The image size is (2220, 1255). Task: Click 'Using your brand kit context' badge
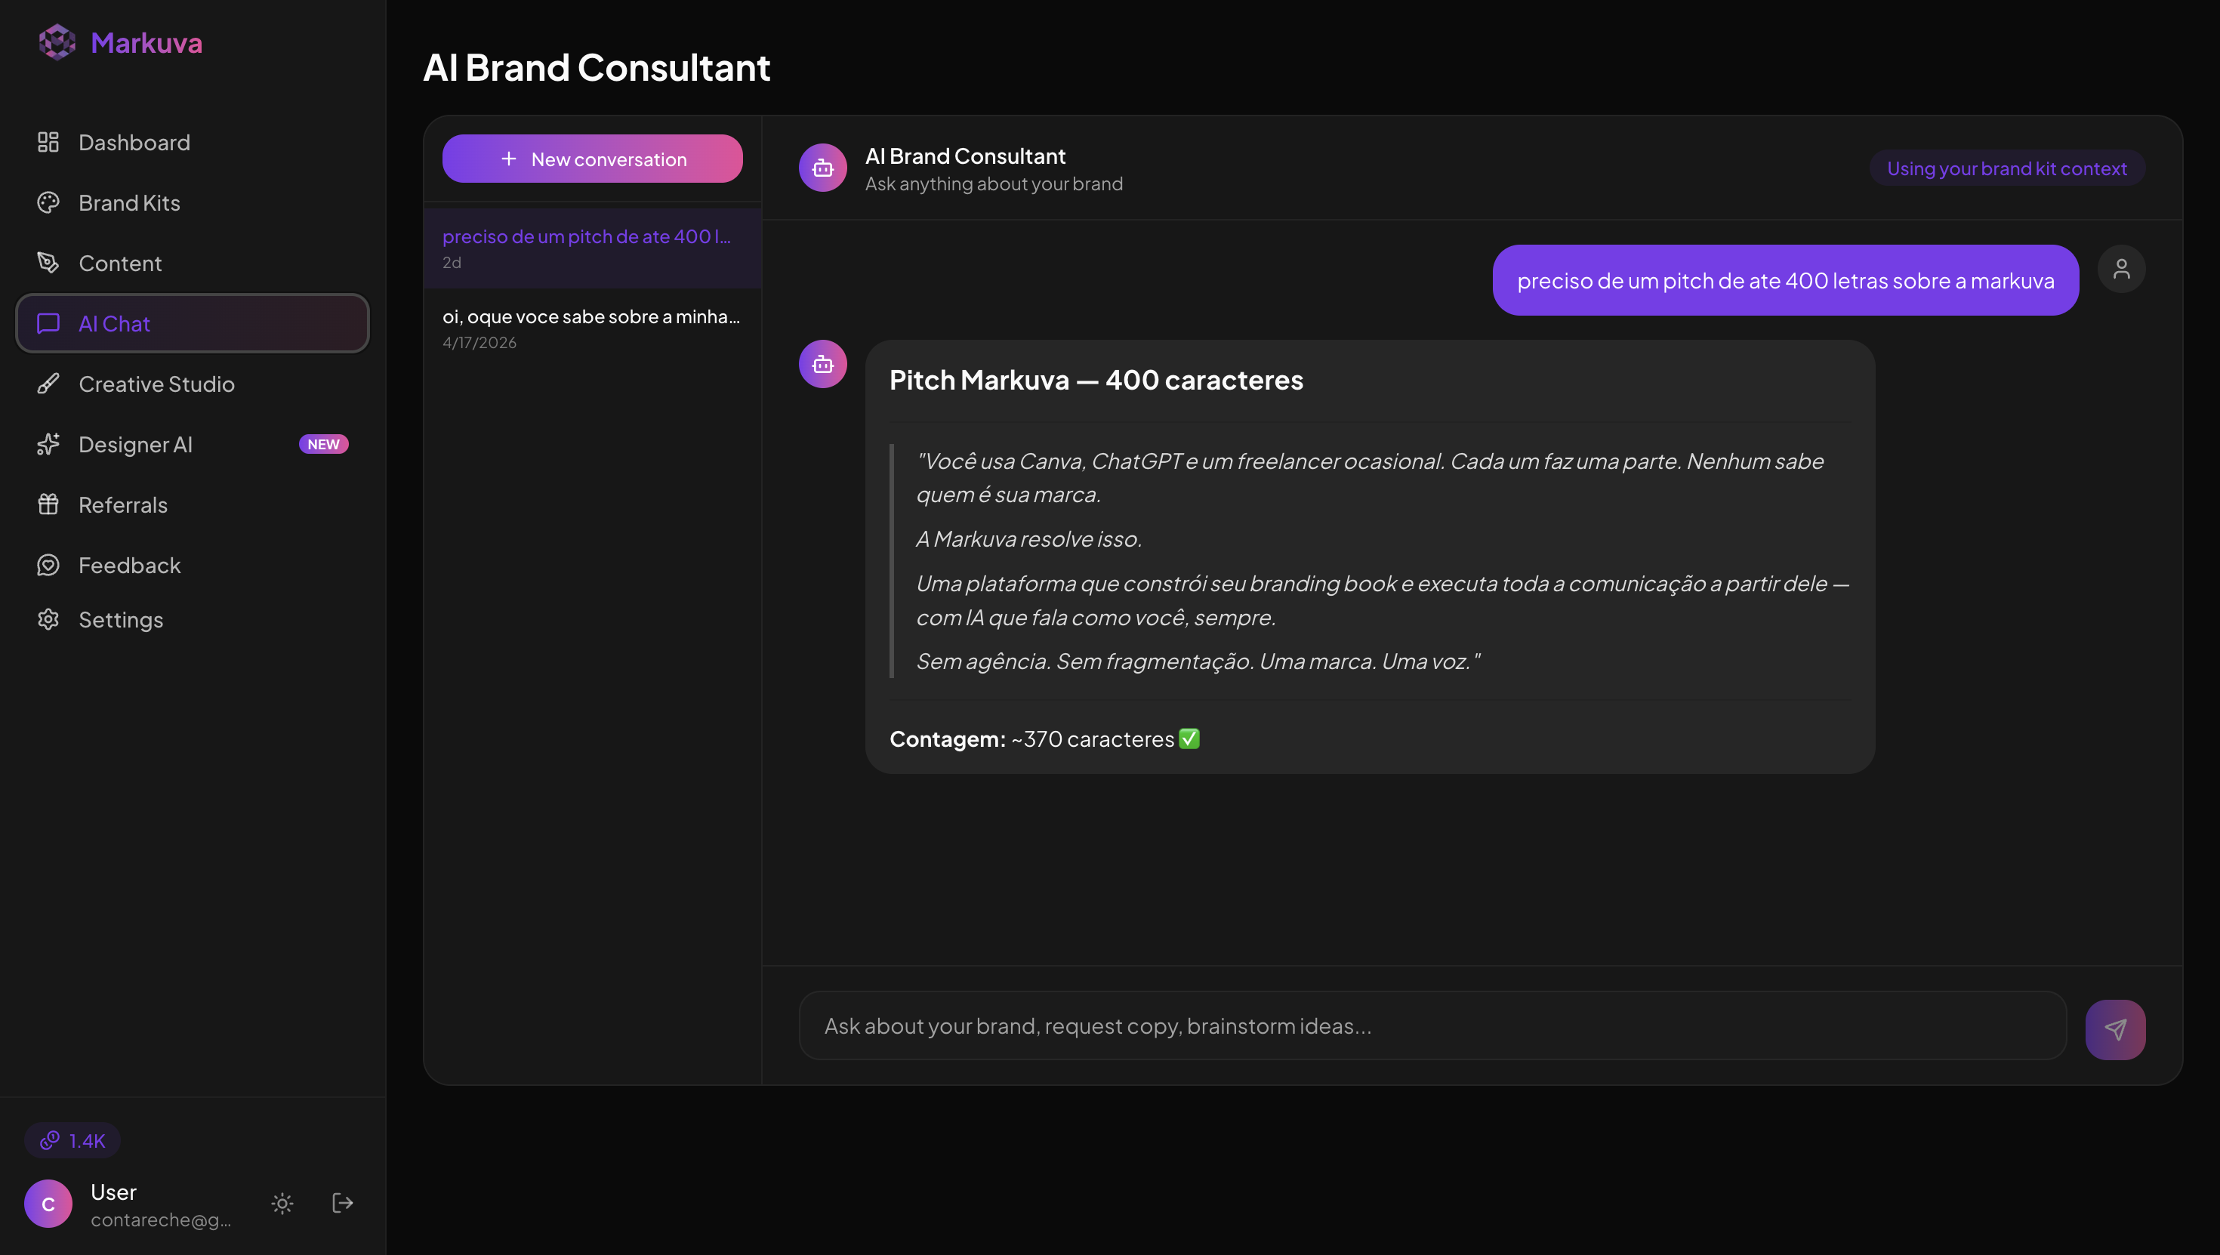[x=2006, y=168]
